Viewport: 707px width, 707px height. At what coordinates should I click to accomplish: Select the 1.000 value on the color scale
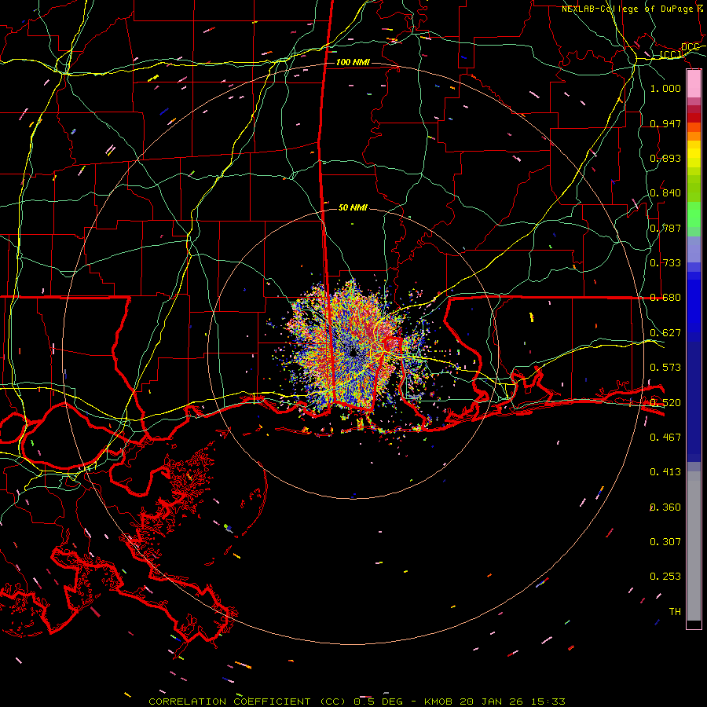point(665,88)
